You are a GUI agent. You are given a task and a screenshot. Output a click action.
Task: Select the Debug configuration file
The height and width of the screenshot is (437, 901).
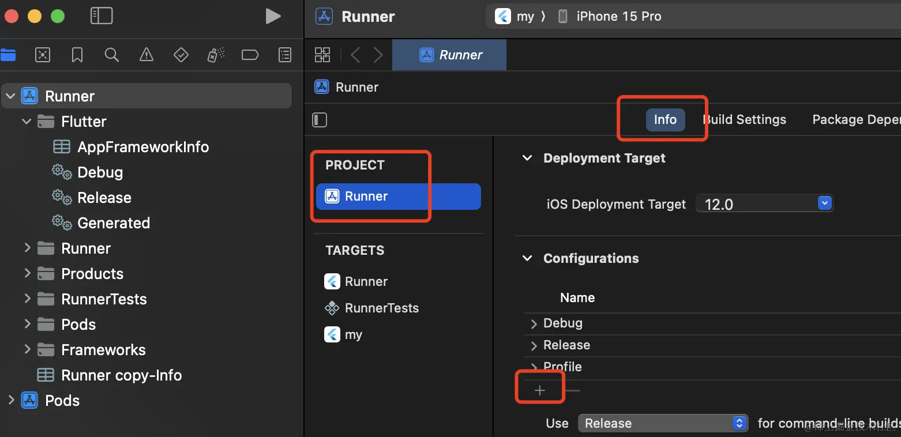[x=100, y=172]
